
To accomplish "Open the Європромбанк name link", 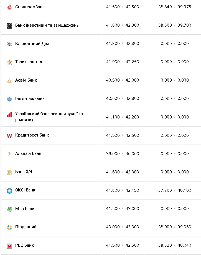I will pyautogui.click(x=30, y=7).
